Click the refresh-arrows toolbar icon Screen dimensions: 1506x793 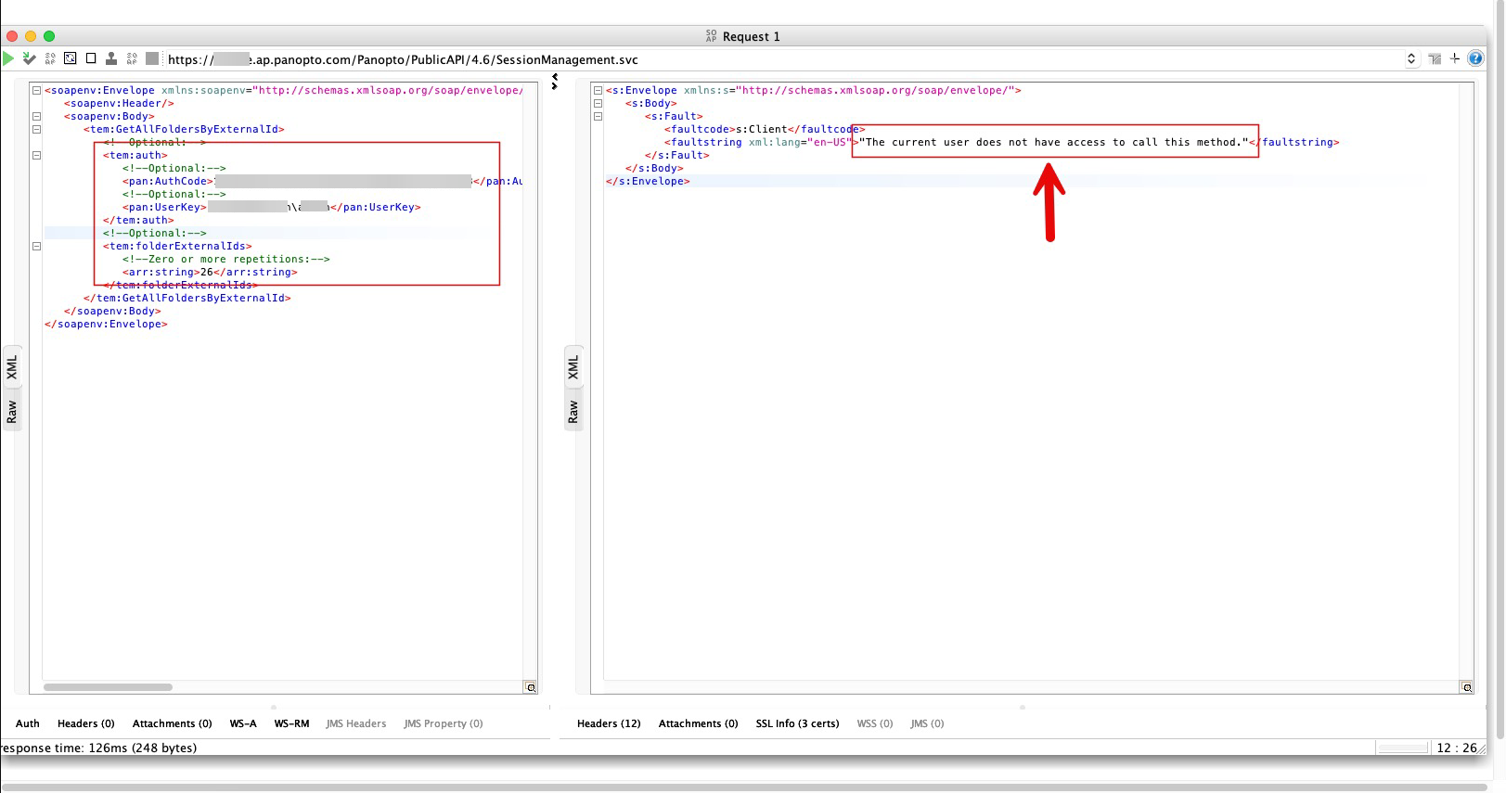[x=71, y=58]
